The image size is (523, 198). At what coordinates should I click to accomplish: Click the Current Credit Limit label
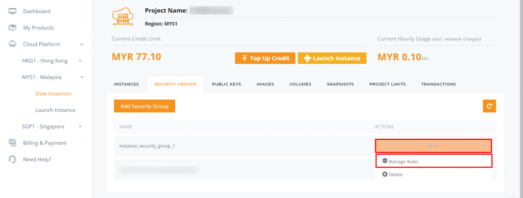pyautogui.click(x=136, y=39)
